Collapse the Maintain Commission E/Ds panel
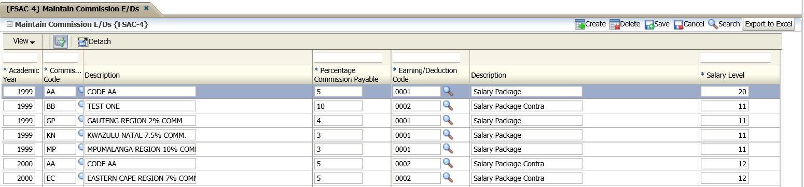Screen dimensions: 804x187 tap(9, 24)
